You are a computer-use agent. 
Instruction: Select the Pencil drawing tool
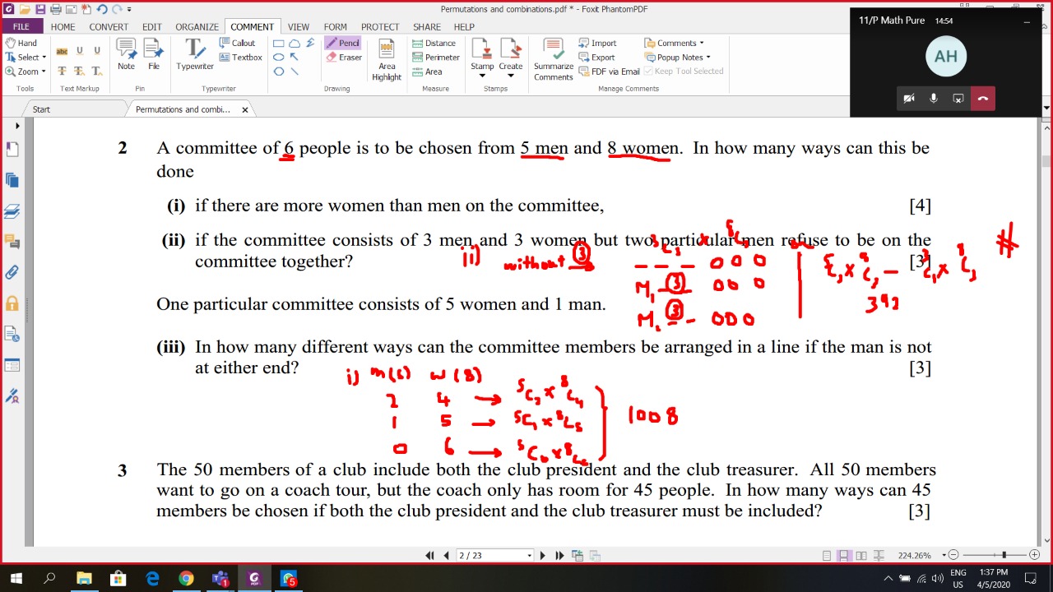pos(342,43)
